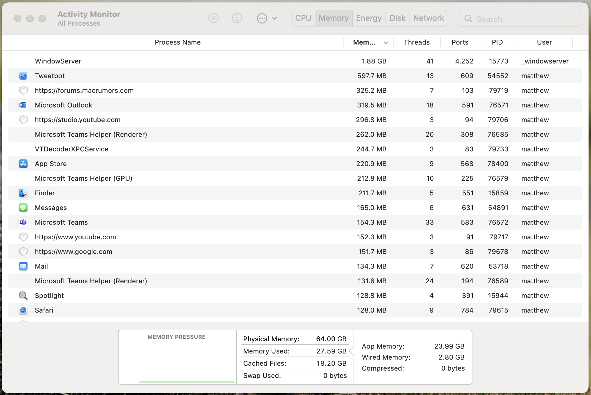This screenshot has height=395, width=591.
Task: Open the Energy tab
Action: point(369,18)
